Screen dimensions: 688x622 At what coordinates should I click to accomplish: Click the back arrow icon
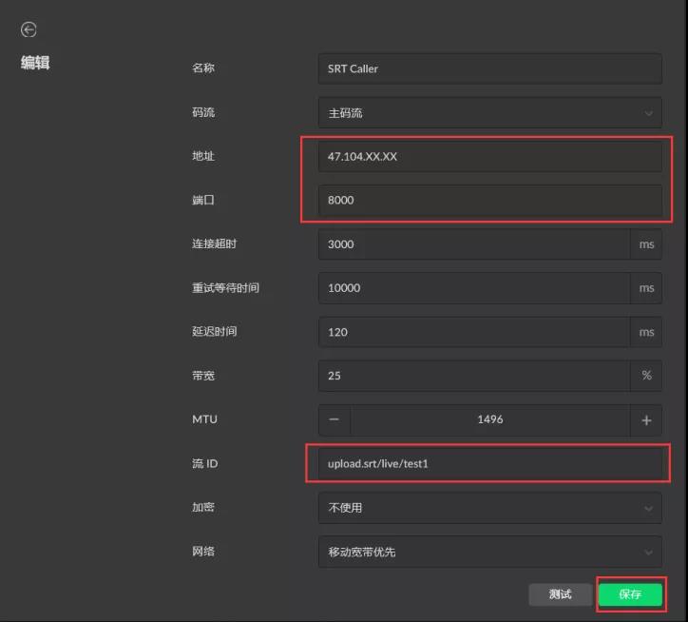[x=29, y=30]
